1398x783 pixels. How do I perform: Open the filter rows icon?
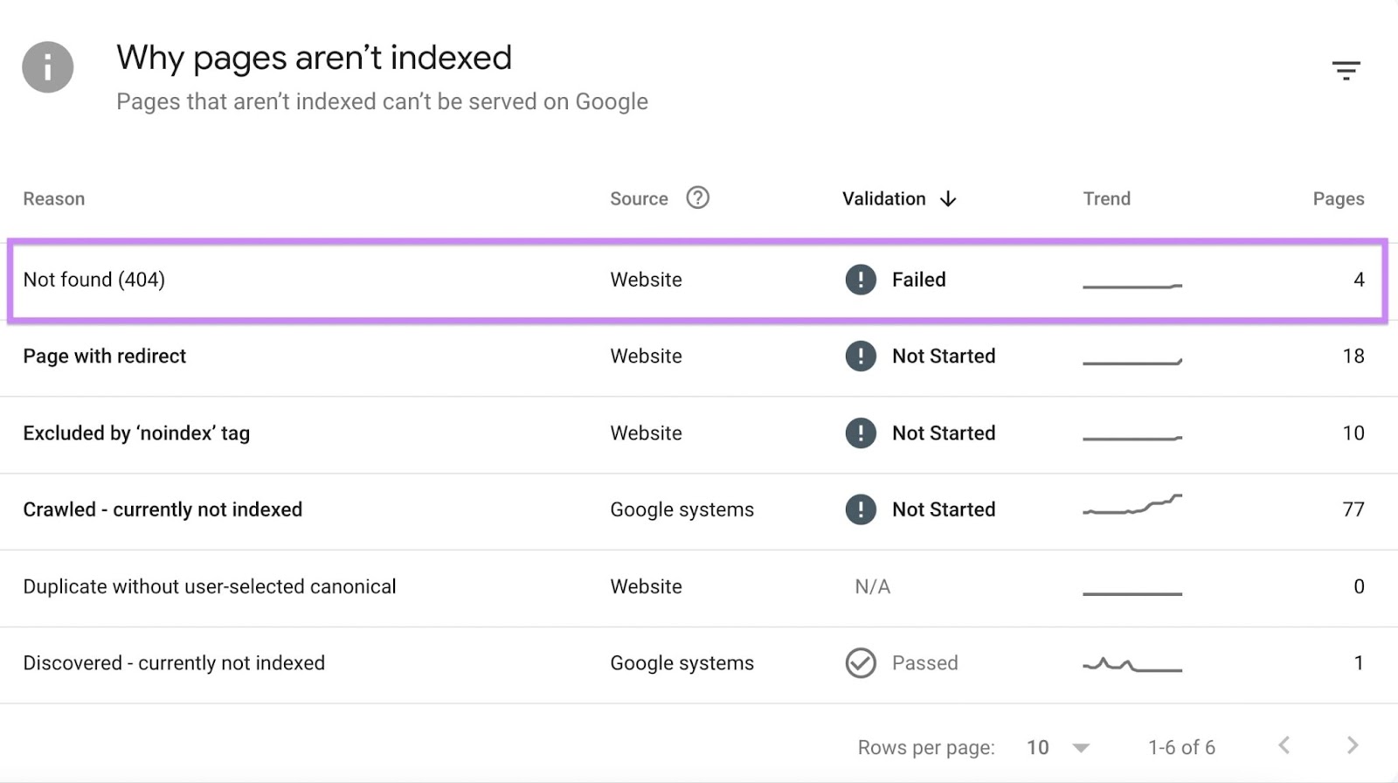coord(1346,70)
